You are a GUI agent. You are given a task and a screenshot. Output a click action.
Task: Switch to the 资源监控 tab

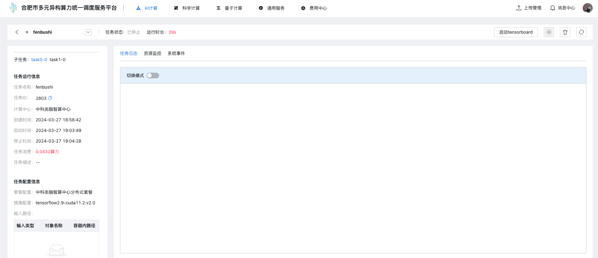[153, 53]
